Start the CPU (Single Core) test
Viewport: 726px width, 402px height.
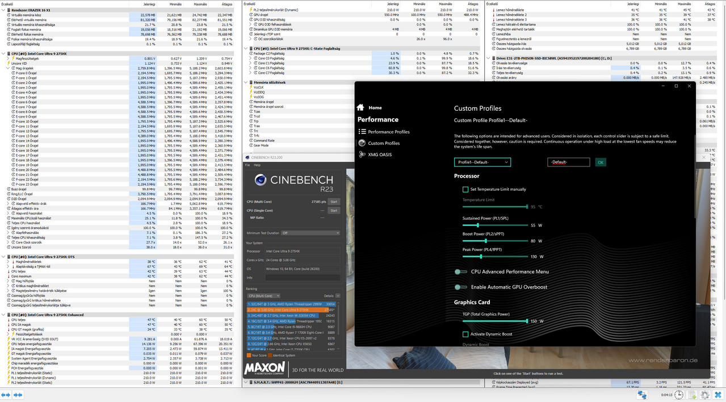(334, 211)
